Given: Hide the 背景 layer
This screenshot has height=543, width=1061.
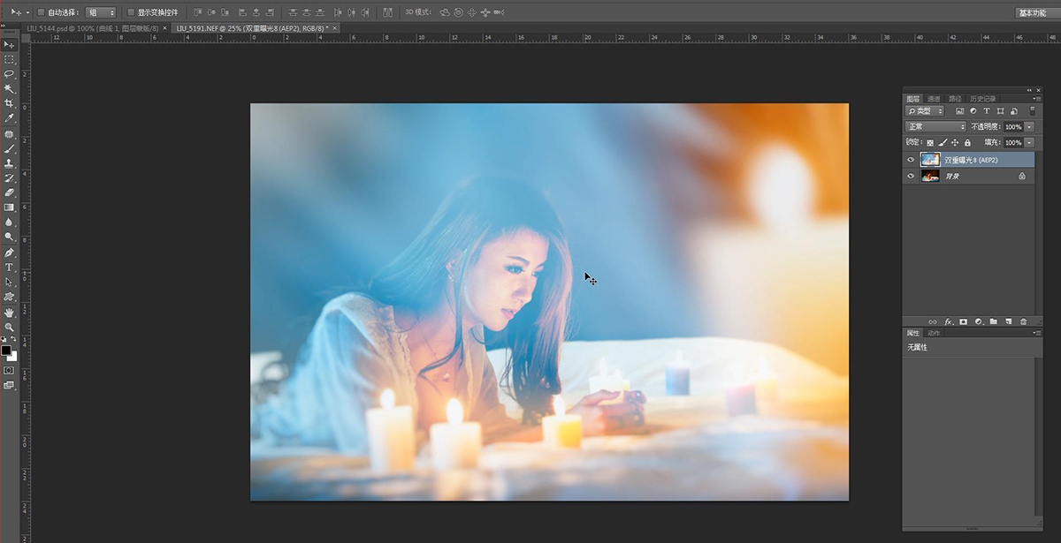Looking at the screenshot, I should [x=911, y=177].
